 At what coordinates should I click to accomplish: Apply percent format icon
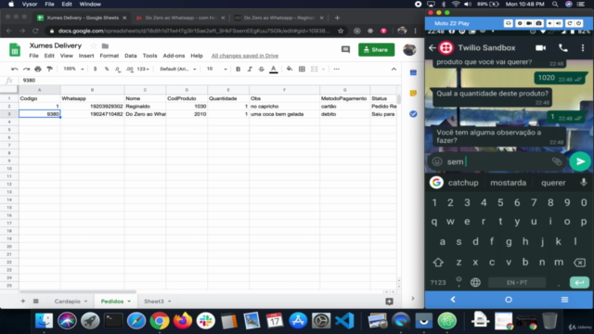tap(107, 69)
